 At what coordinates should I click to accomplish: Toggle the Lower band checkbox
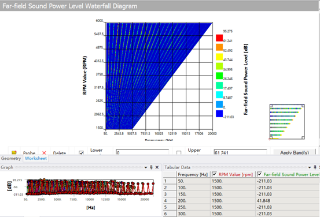coord(81,153)
